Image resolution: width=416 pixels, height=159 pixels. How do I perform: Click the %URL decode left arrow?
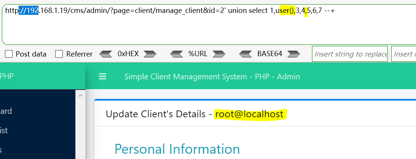[176, 54]
